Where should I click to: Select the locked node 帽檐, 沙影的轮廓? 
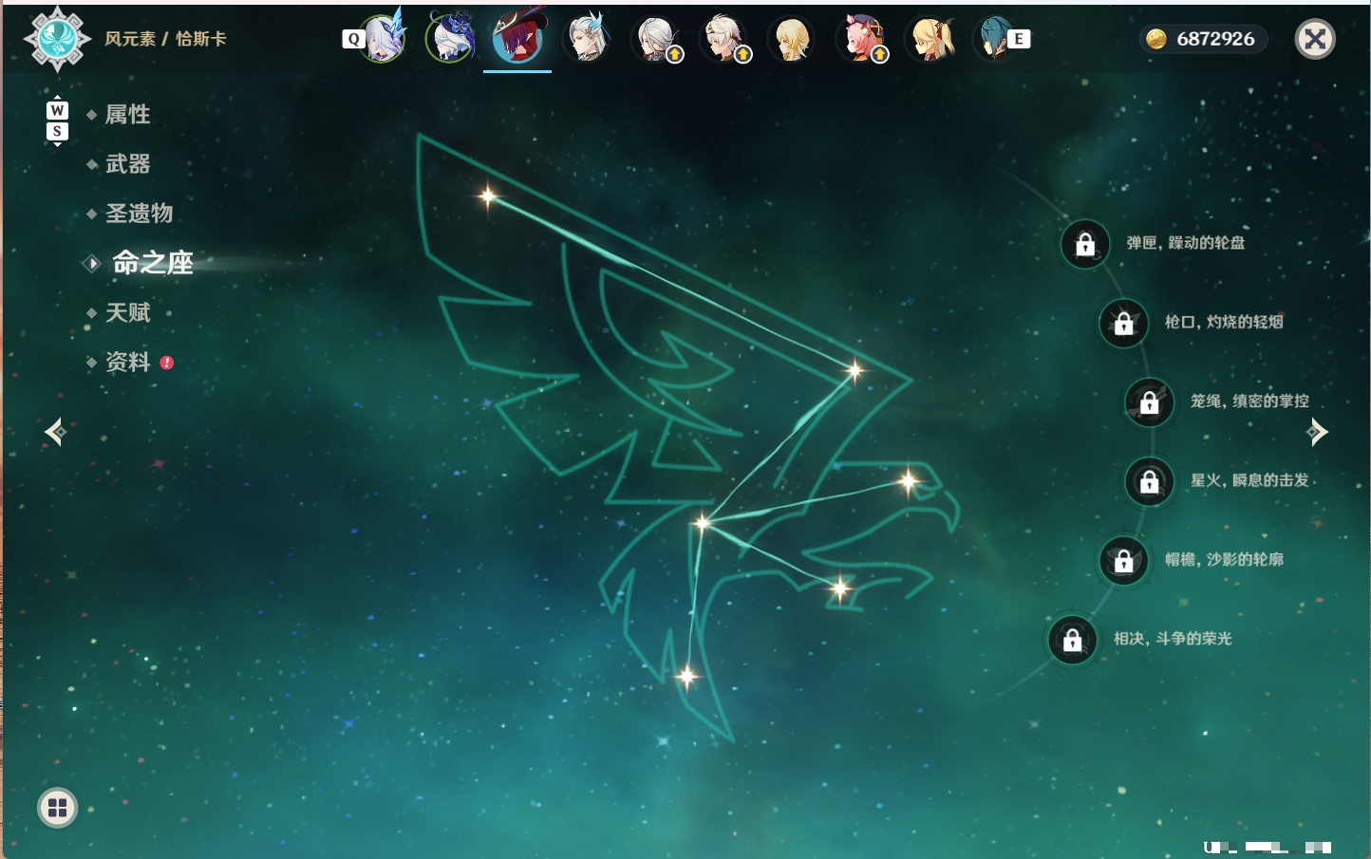point(1124,560)
